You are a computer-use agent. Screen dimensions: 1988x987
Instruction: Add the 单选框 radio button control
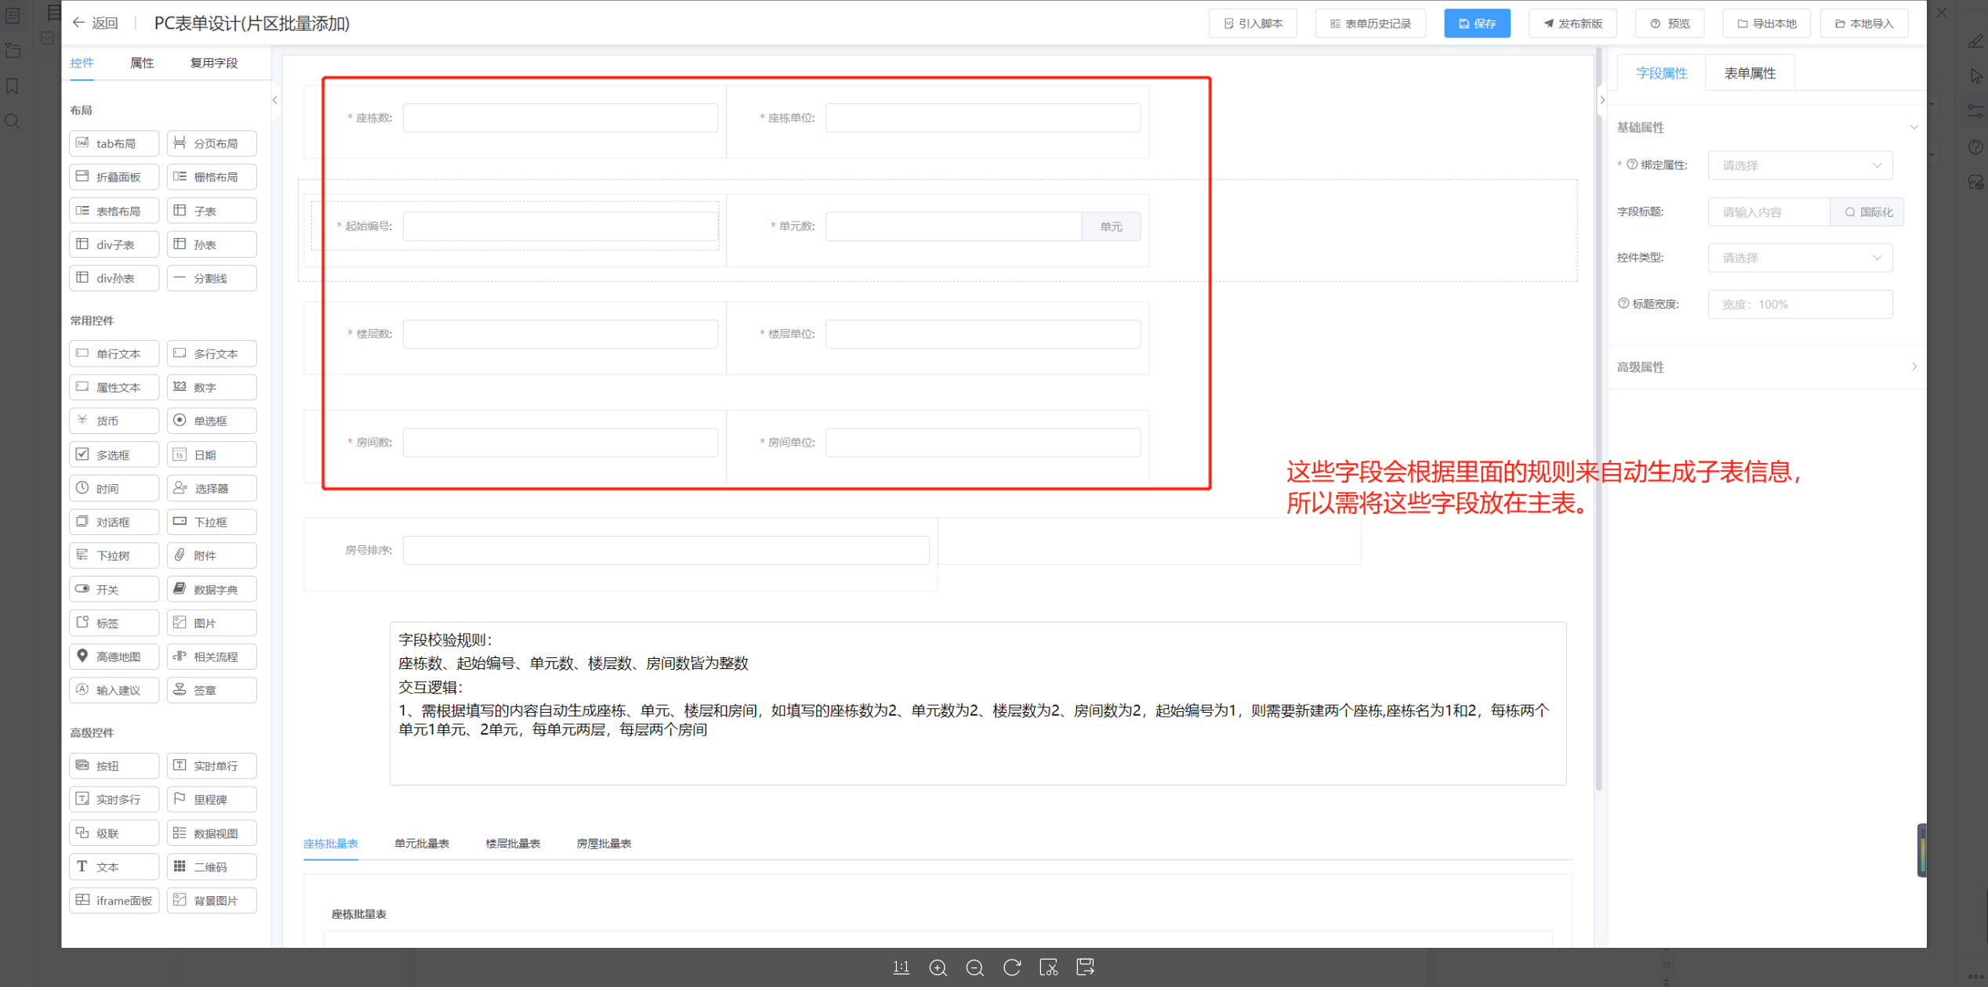tap(212, 421)
